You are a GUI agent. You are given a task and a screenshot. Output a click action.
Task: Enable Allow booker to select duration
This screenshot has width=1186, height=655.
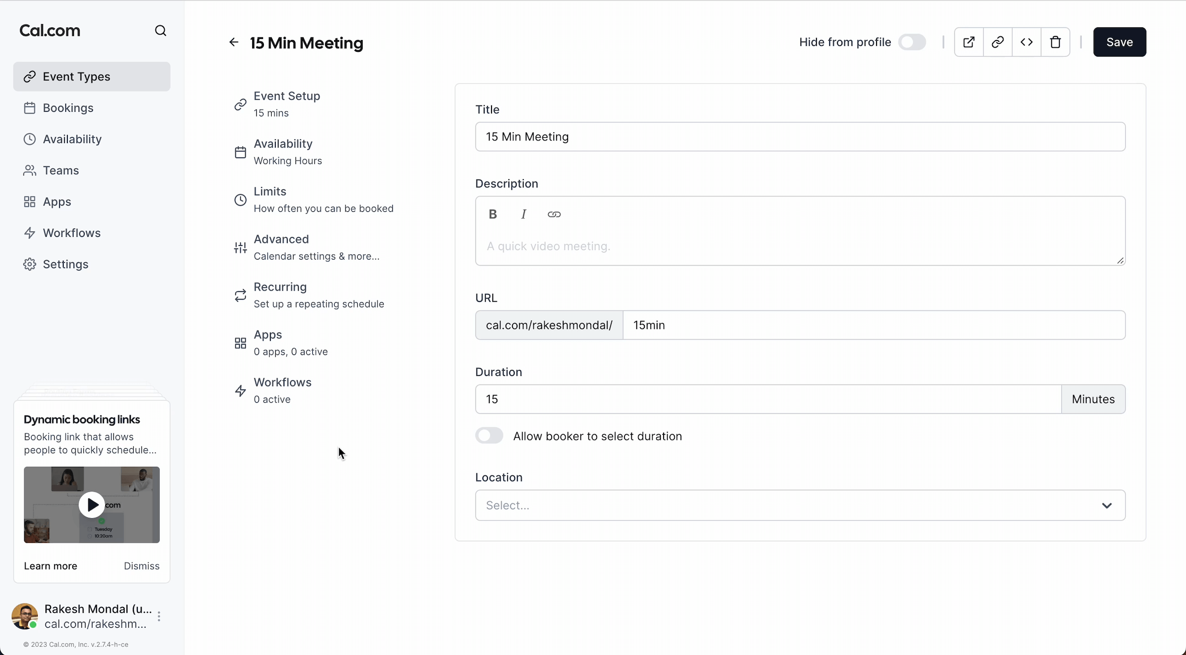pos(489,435)
